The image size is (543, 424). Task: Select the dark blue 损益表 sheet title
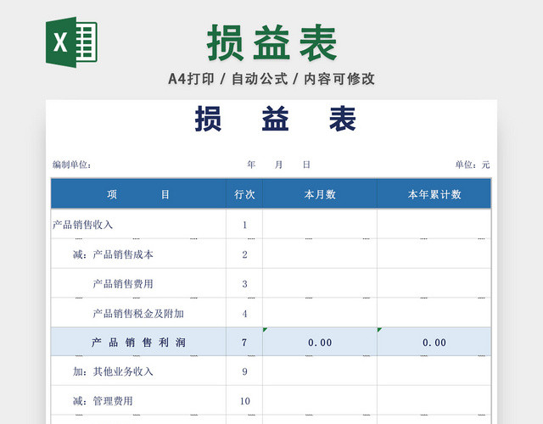tap(275, 119)
